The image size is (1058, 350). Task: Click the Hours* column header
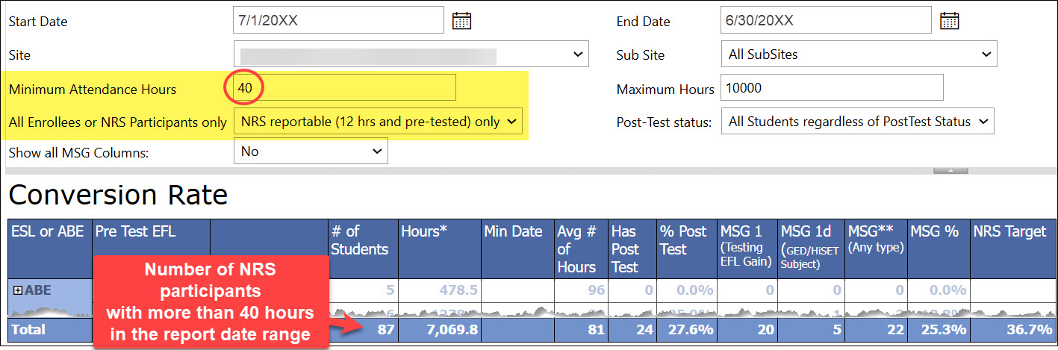point(439,232)
